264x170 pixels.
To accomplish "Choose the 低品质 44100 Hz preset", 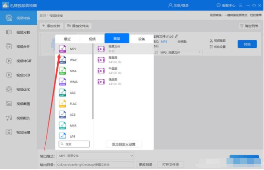I will (x=124, y=82).
